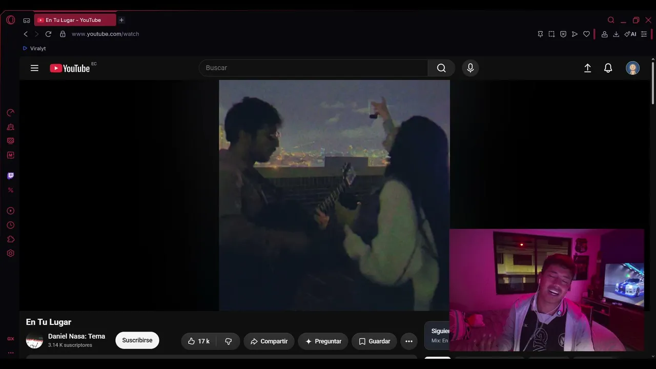This screenshot has height=369, width=656.
Task: Open YouTube notifications bell
Action: click(x=608, y=68)
